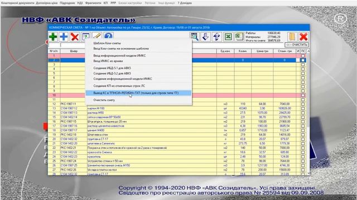Click the short input field left of search box
Image resolution: width=357 pixels, height=200 pixels.
[54, 45]
